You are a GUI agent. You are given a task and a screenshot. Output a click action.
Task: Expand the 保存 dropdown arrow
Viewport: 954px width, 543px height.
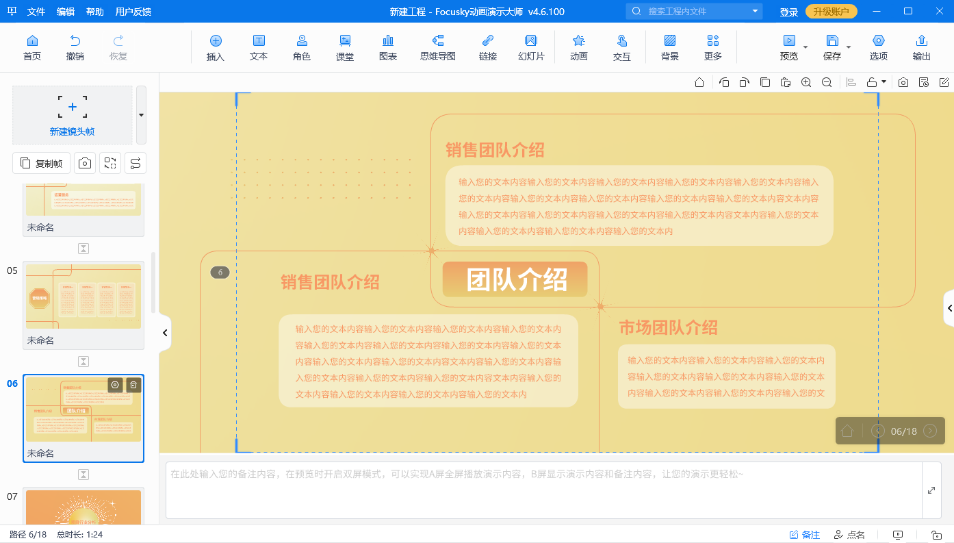(849, 47)
